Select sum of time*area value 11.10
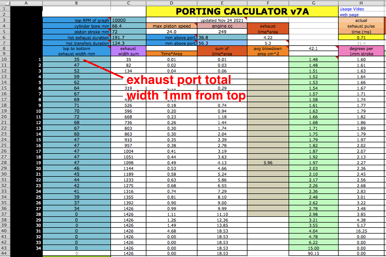This screenshot has height=257, width=386. (x=222, y=214)
